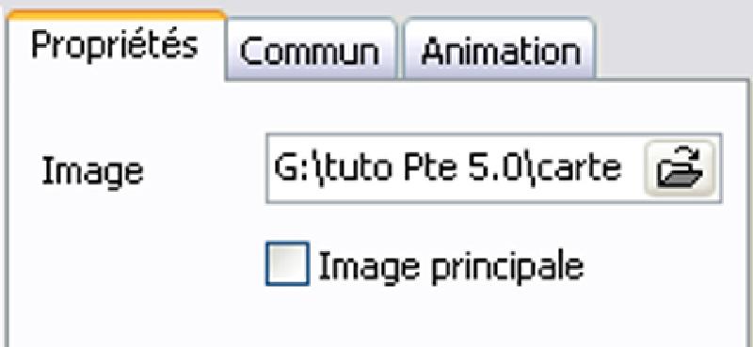Click the orange highlighted Propriétés tab header
The image size is (753, 347).
point(116,45)
